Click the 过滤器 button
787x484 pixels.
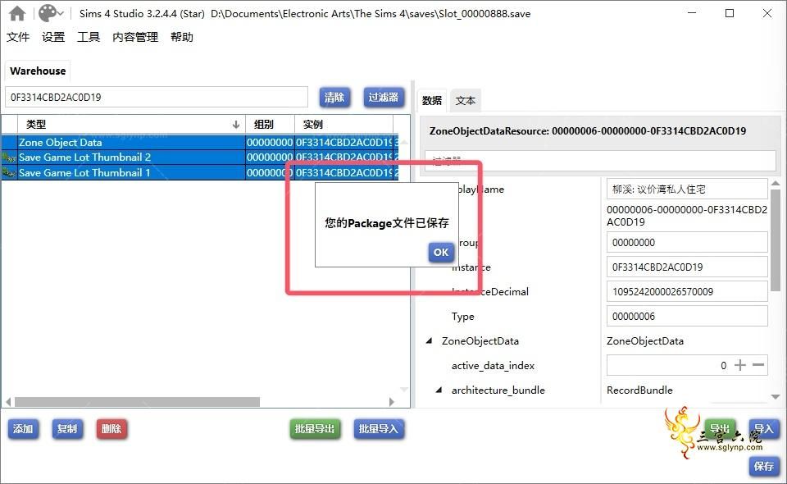(x=384, y=97)
